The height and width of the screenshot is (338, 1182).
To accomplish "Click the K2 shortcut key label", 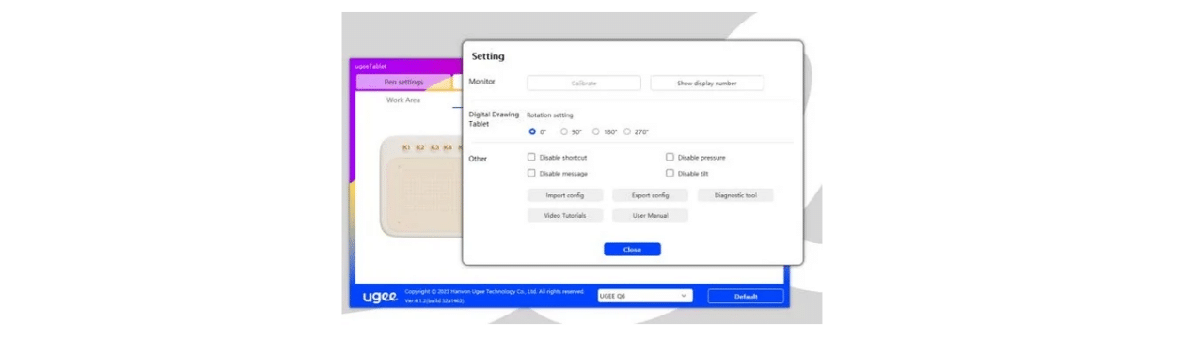I will coord(420,147).
